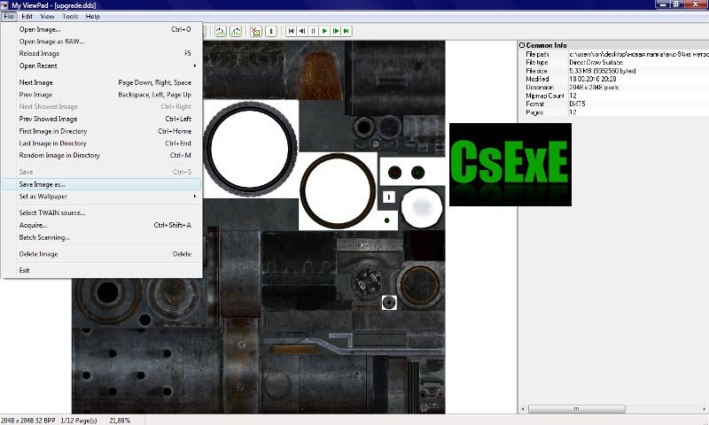Click the CsExE logo image
The width and height of the screenshot is (709, 425).
coord(510,164)
